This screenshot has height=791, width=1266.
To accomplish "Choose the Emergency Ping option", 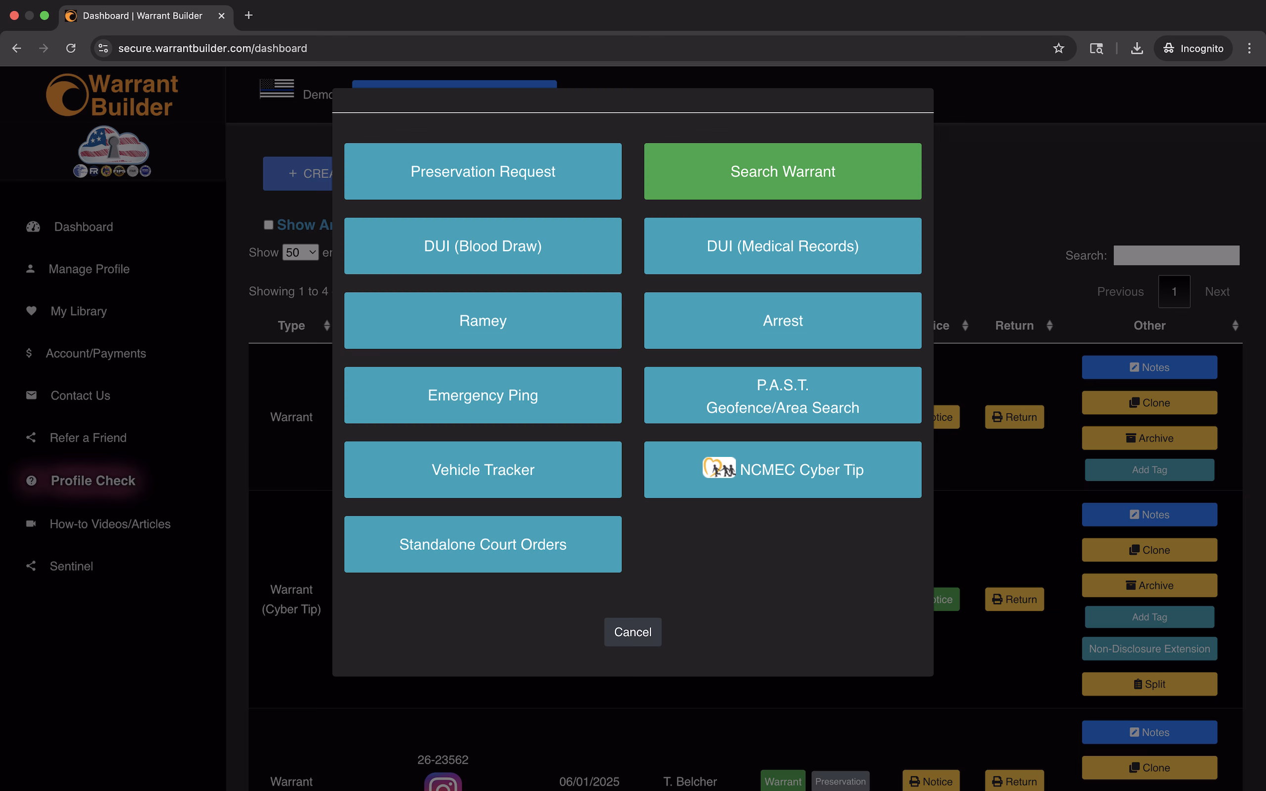I will click(x=482, y=395).
